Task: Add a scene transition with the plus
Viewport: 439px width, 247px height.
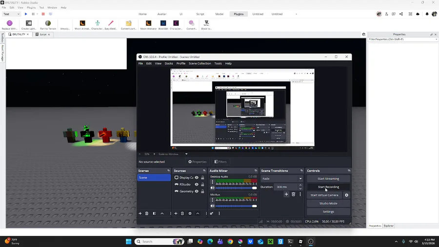Action: 286,194
